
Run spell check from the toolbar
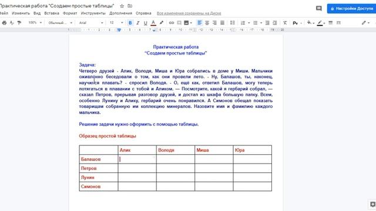pyautogui.click(x=12, y=23)
